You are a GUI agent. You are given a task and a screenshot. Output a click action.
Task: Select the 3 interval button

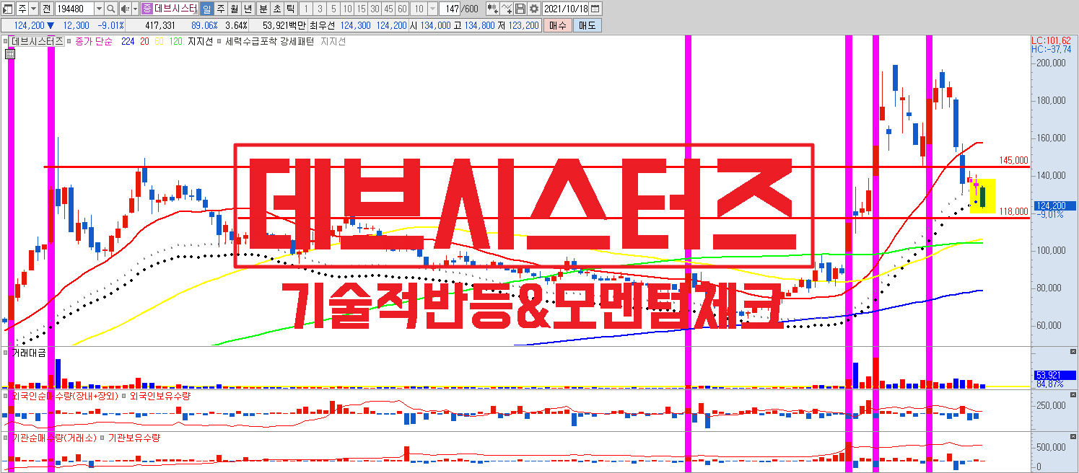[320, 9]
